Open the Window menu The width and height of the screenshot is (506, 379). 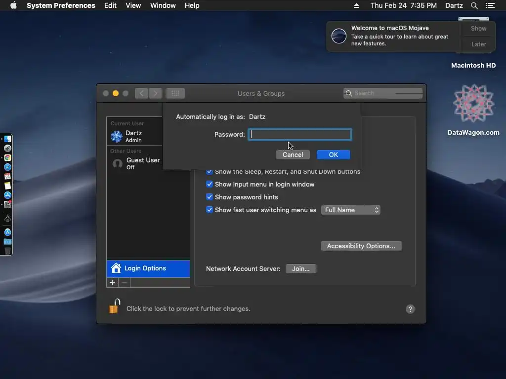[163, 5]
